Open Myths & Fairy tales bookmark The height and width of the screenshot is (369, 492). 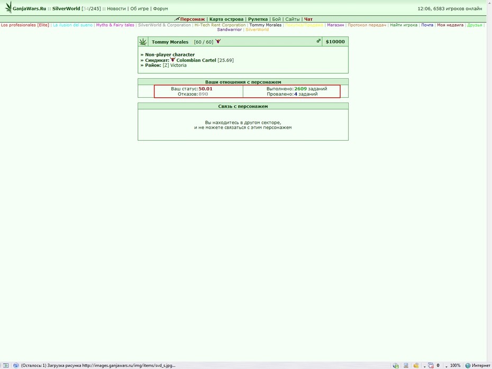click(115, 25)
